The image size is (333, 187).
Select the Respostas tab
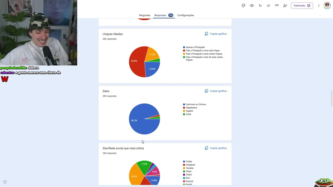[x=164, y=15]
